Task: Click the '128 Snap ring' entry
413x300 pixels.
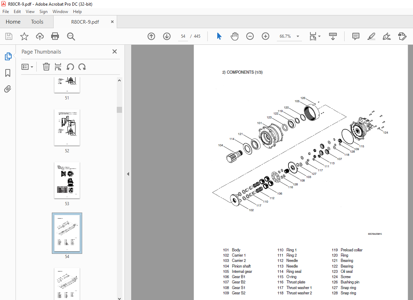Action: click(x=344, y=293)
